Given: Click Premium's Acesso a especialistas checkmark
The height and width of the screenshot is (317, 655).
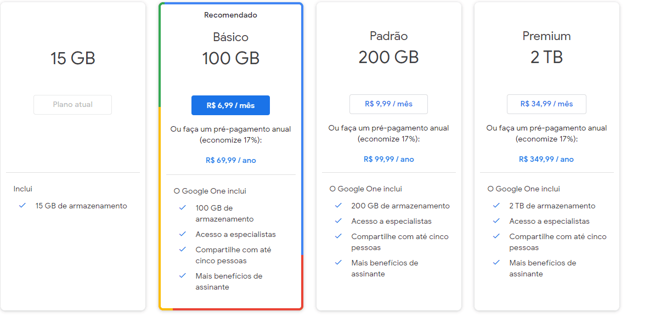Looking at the screenshot, I should coord(496,221).
